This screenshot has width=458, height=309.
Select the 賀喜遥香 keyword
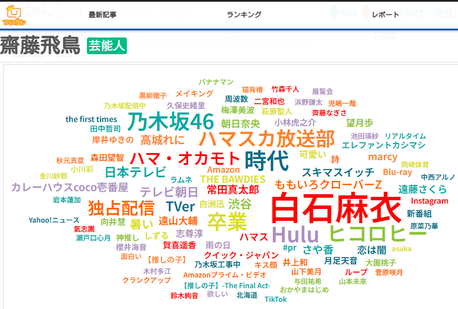coord(179,245)
